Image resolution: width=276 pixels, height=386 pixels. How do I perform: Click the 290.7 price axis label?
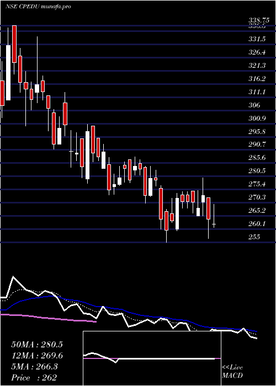coord(257,144)
